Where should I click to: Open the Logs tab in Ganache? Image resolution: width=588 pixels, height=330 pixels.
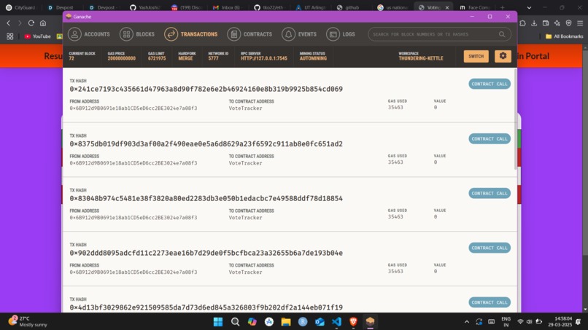click(x=341, y=34)
